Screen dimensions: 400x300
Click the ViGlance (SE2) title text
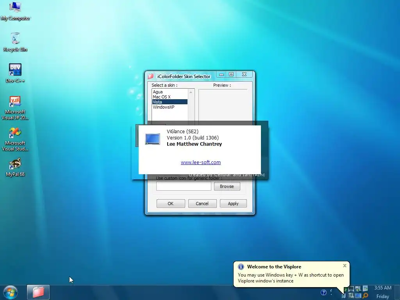tap(183, 131)
